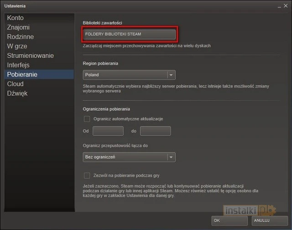This screenshot has height=230, width=292.
Task: Open the Cloud settings
Action: pos(39,84)
